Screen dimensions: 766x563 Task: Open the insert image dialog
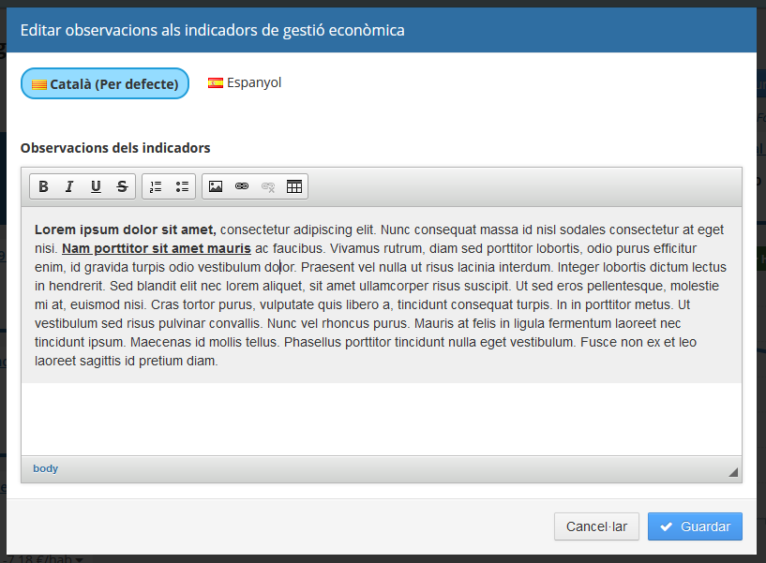[x=216, y=186]
